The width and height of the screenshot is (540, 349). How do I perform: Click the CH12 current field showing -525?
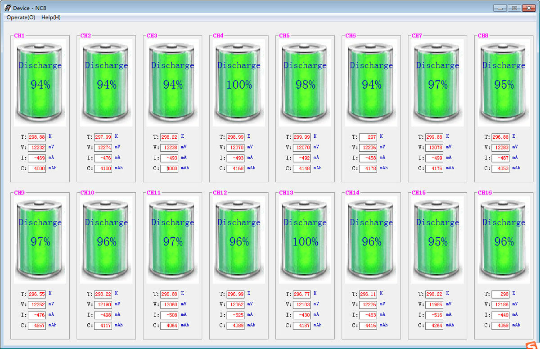pyautogui.click(x=235, y=315)
